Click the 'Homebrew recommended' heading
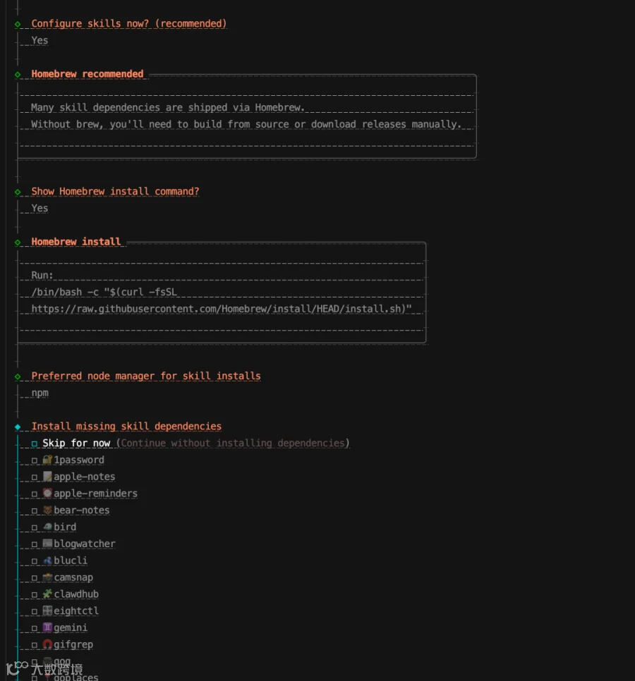The width and height of the screenshot is (635, 681). (87, 74)
